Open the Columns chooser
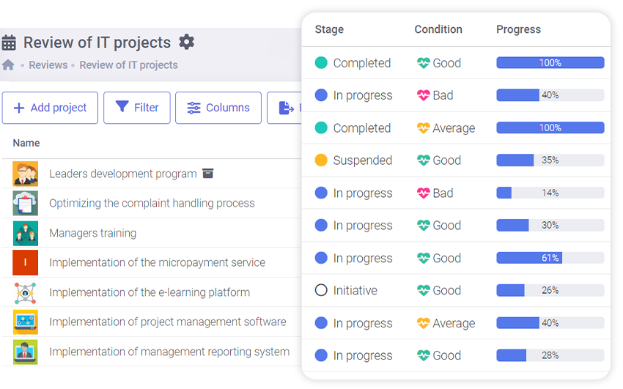This screenshot has height=389, width=623. pyautogui.click(x=218, y=108)
